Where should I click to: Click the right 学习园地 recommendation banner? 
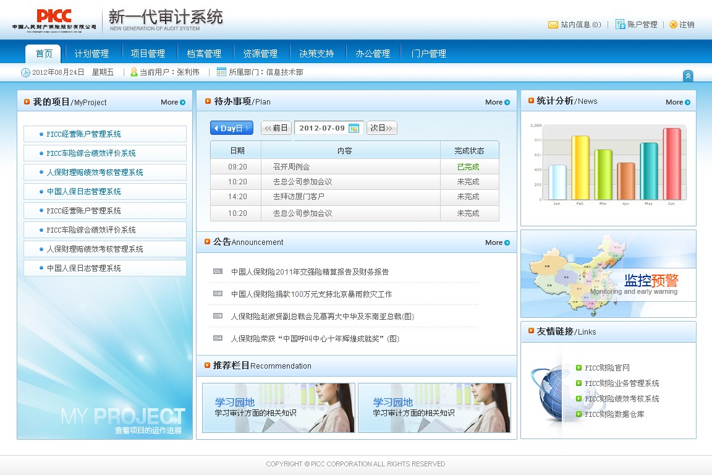click(434, 408)
